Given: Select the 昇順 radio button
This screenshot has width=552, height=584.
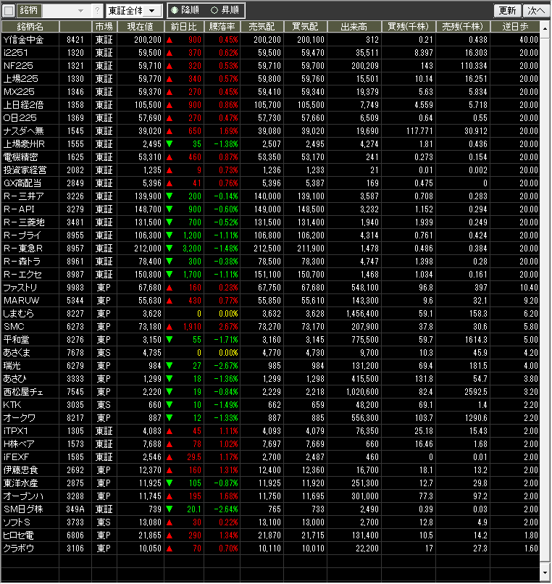Looking at the screenshot, I should [x=214, y=11].
